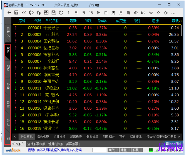Open the time-share line chart icon
This screenshot has height=156, width=189.
24,12
